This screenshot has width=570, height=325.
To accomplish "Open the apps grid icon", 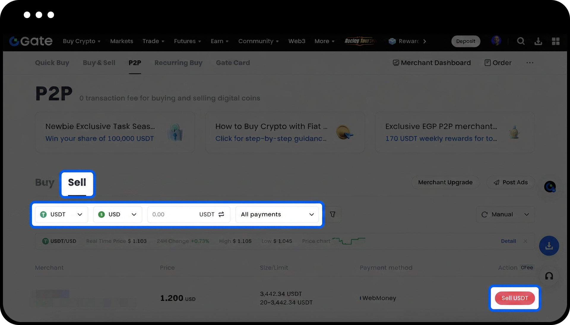I will 555,41.
